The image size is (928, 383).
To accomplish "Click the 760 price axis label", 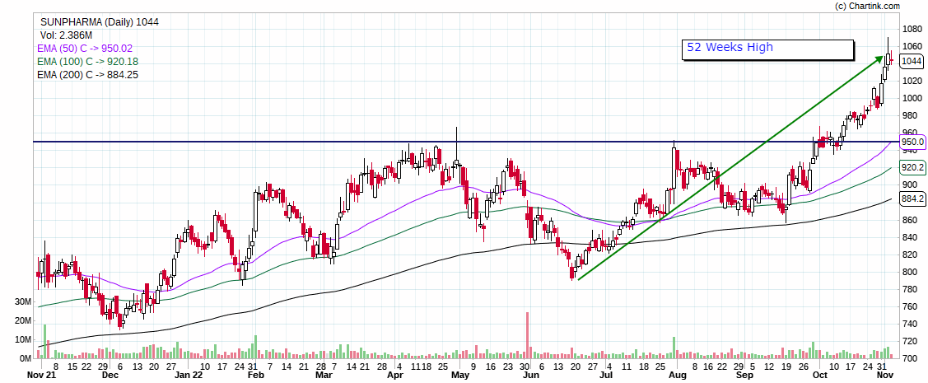I will [909, 306].
